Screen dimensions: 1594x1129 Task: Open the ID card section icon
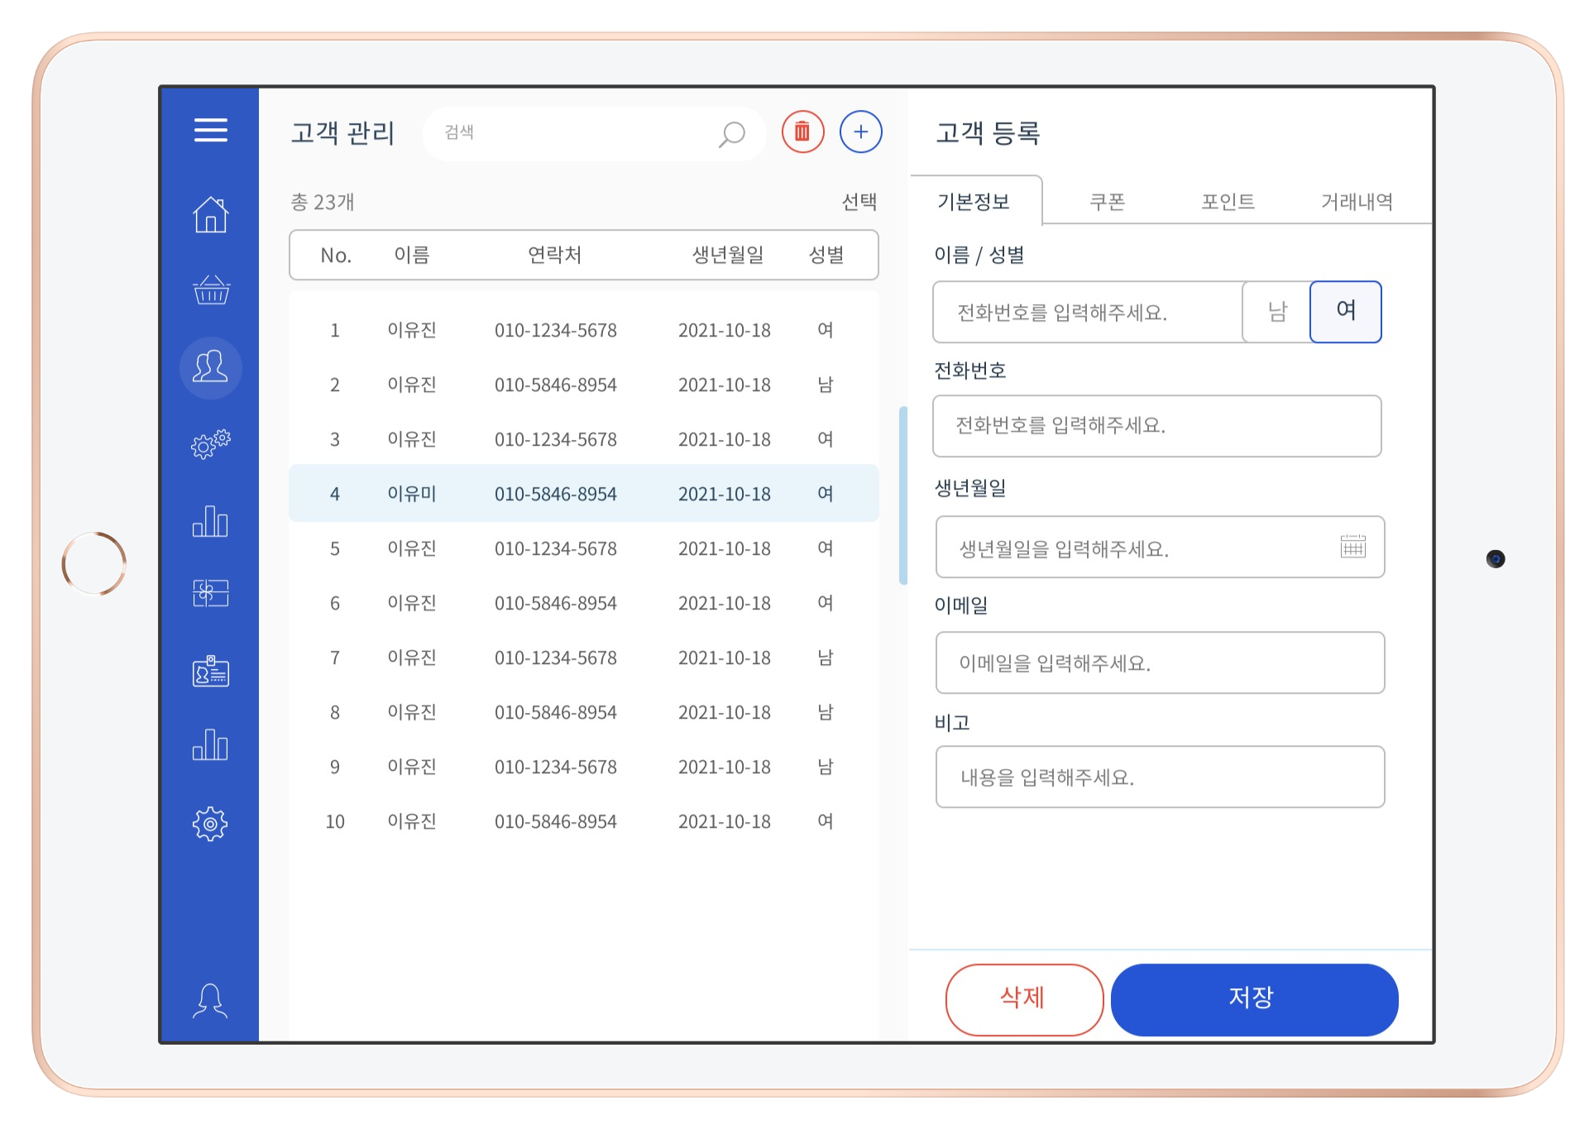(x=210, y=672)
